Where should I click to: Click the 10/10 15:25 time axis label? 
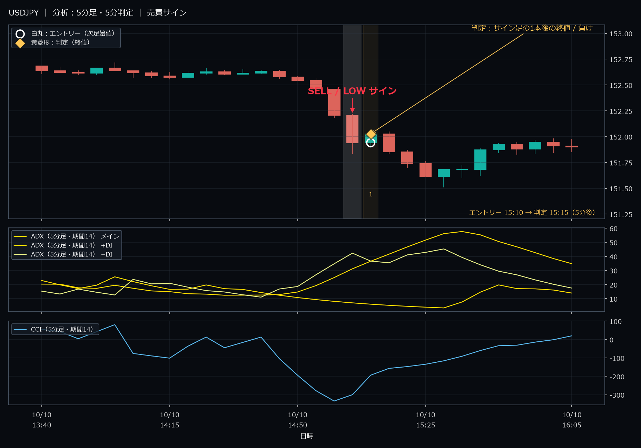426,420
